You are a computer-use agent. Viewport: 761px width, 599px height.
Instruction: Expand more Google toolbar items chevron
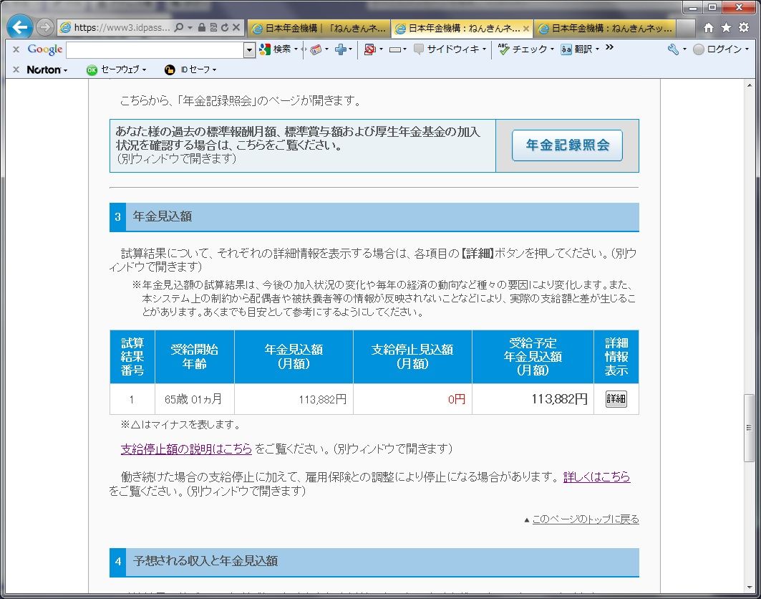tap(609, 47)
